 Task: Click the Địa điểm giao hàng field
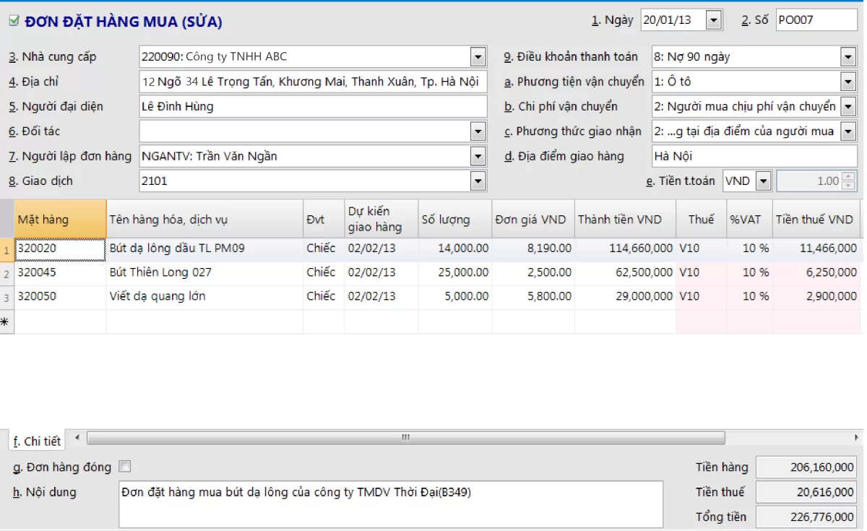pos(754,156)
